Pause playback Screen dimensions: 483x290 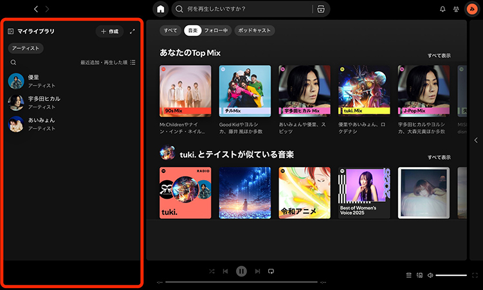pos(242,271)
